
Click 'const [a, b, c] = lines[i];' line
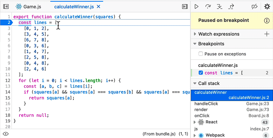58,86
